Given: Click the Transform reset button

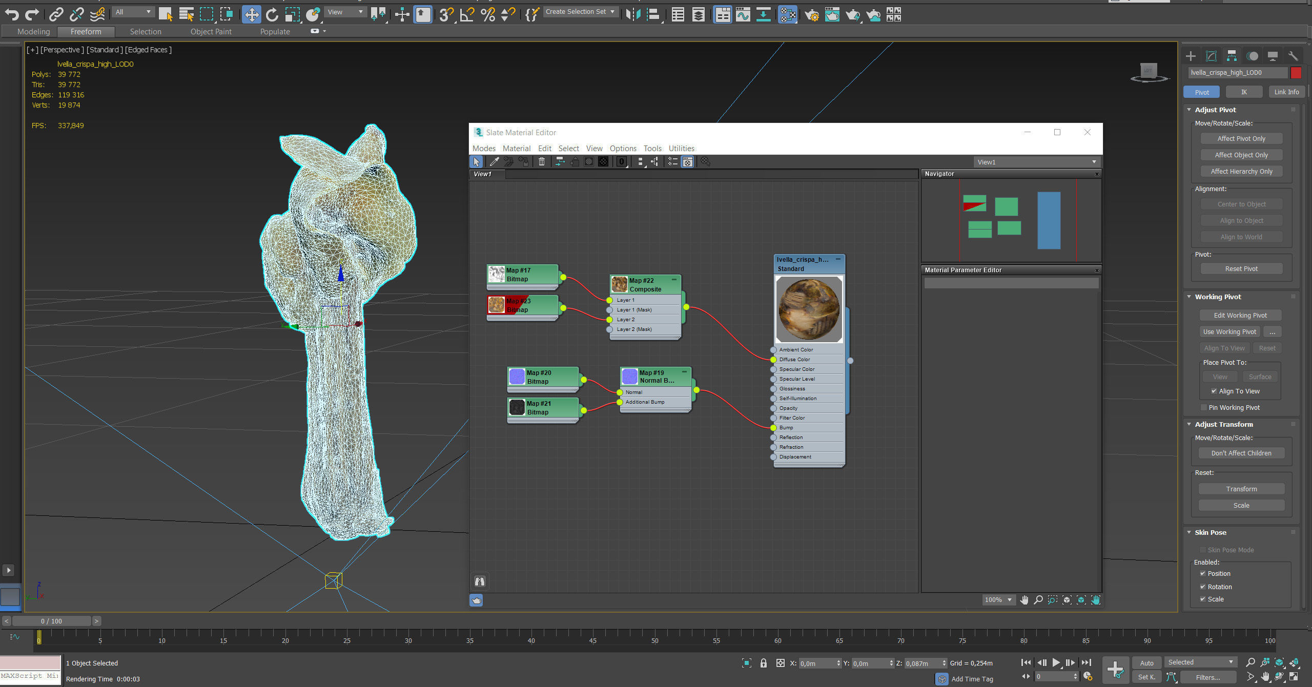Looking at the screenshot, I should pyautogui.click(x=1241, y=489).
